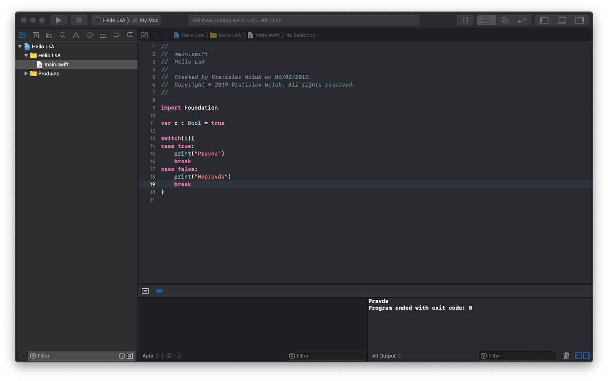
Task: Toggle the Navigator panel visibility
Action: tap(544, 20)
